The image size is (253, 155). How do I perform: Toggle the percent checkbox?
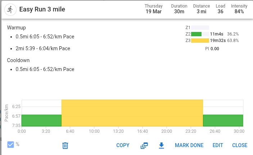(x=11, y=144)
